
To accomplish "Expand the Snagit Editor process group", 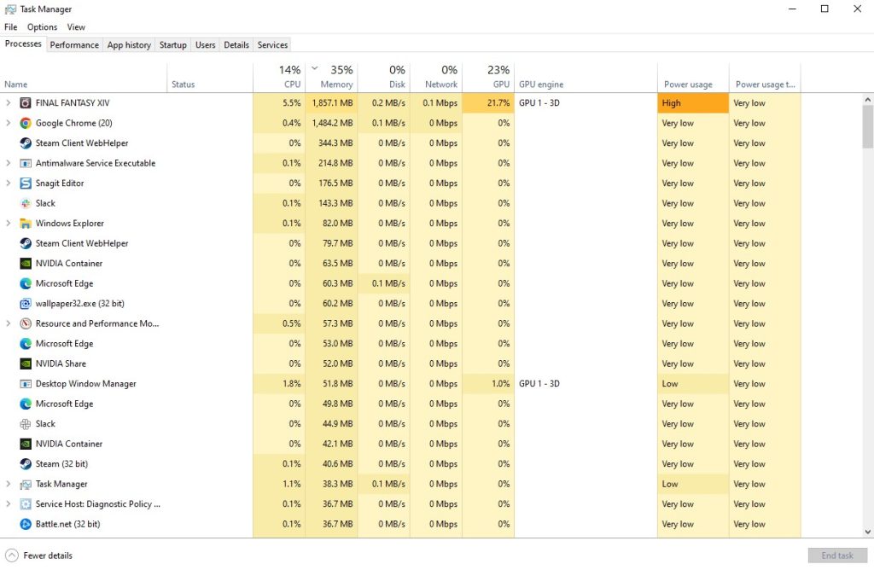I will (x=9, y=183).
